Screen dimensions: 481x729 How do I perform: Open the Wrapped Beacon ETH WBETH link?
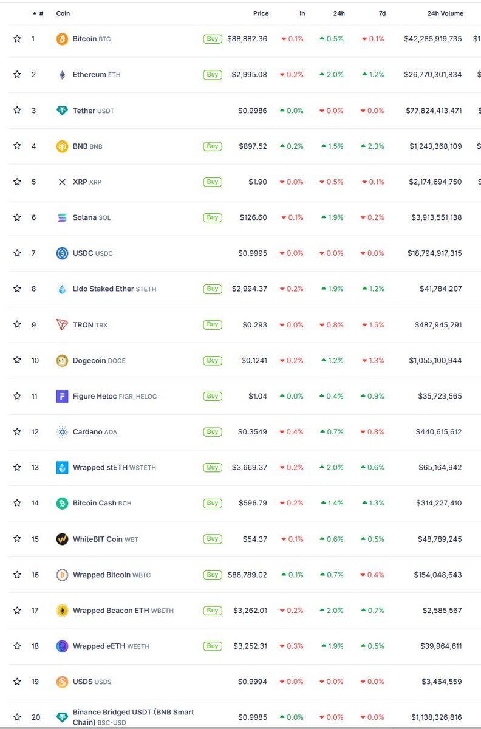[123, 611]
